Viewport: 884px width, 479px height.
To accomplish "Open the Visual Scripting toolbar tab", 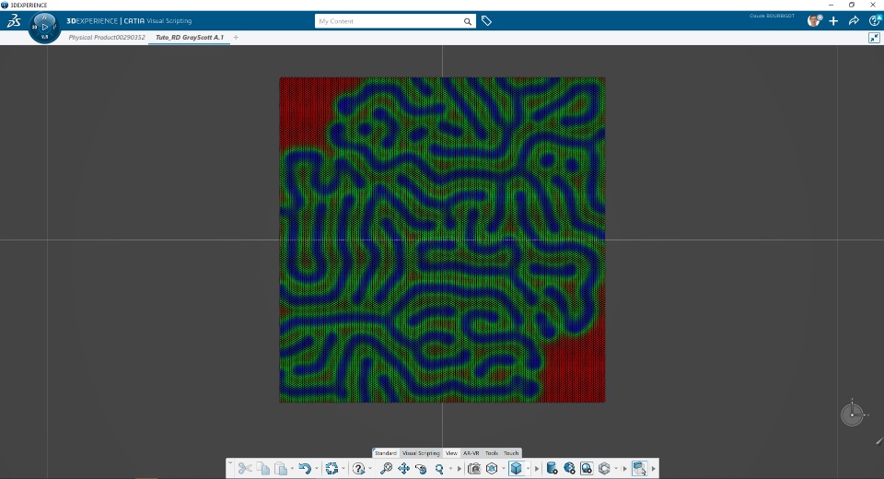I will tap(421, 453).
